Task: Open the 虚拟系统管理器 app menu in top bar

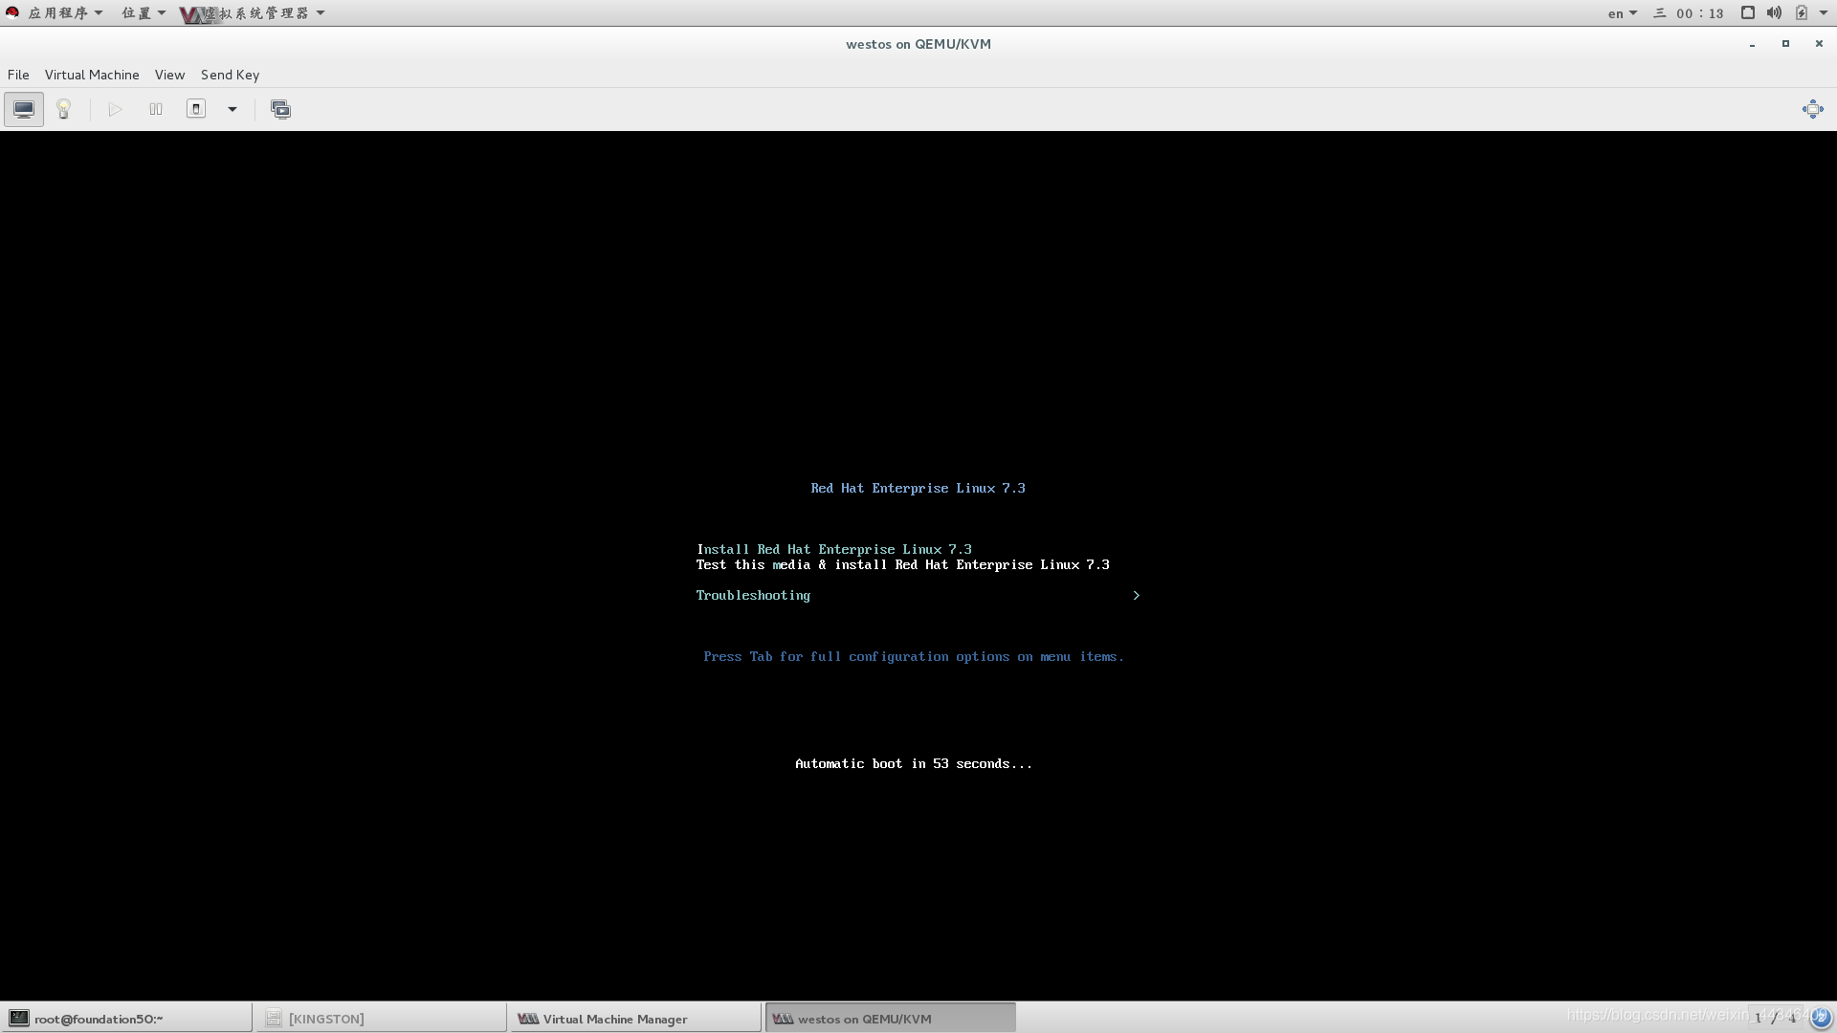Action: point(254,12)
